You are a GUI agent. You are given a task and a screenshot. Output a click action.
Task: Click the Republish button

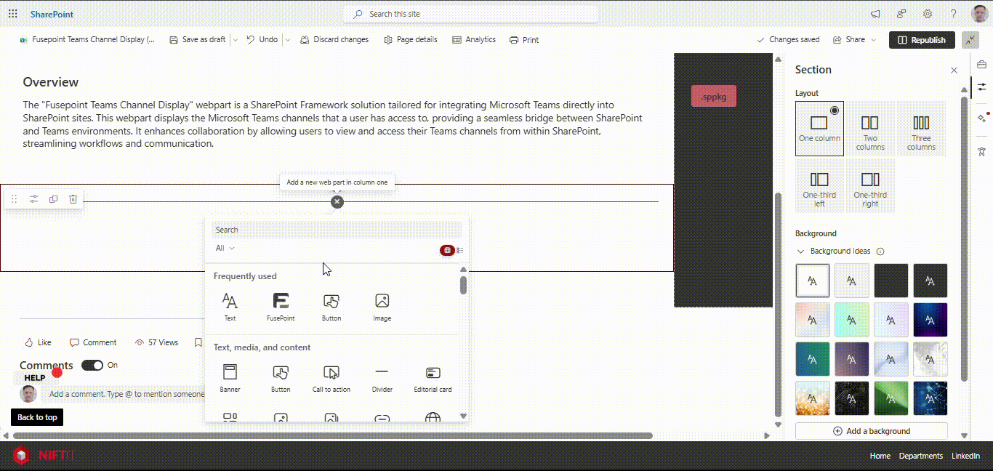pyautogui.click(x=921, y=40)
